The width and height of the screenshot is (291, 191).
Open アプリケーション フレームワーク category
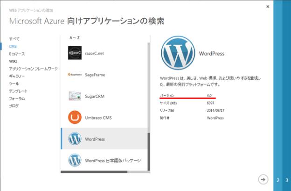pyautogui.click(x=34, y=69)
